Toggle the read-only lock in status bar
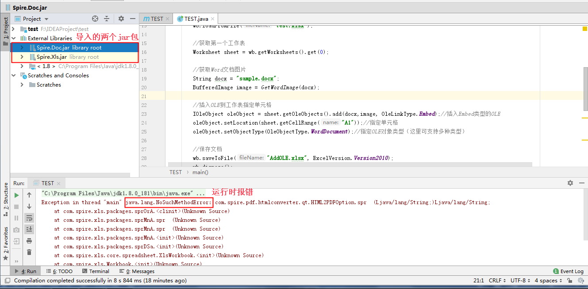Viewport: 588px width, 289px height. point(569,281)
